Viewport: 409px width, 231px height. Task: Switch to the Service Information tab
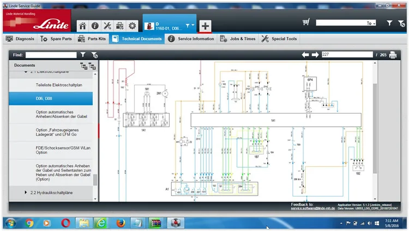coord(191,39)
